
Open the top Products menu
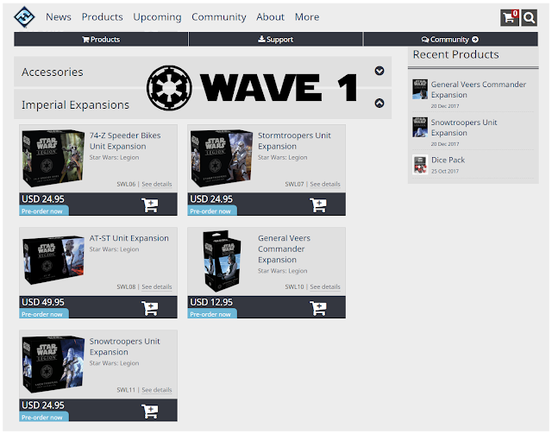(102, 17)
